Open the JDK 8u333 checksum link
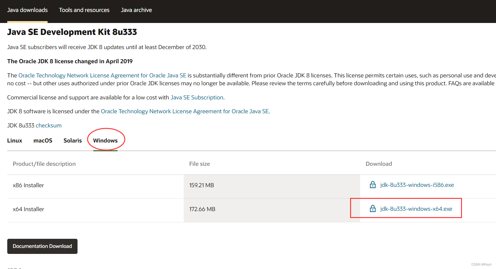This screenshot has height=269, width=496. tap(49, 126)
